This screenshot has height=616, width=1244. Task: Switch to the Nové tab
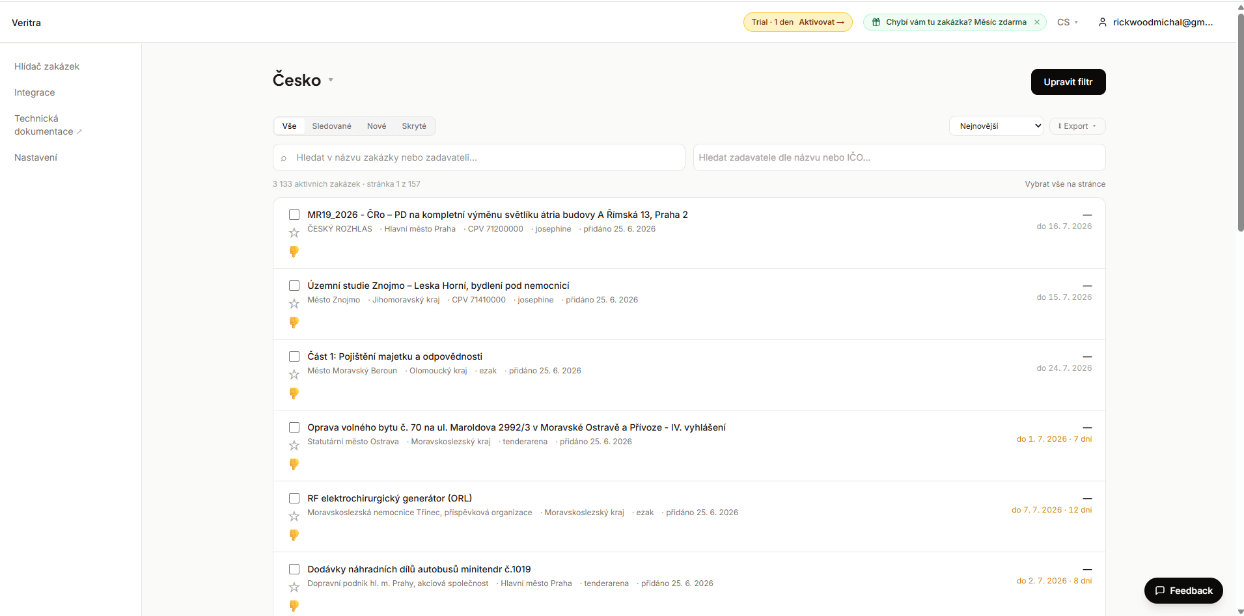pos(376,126)
